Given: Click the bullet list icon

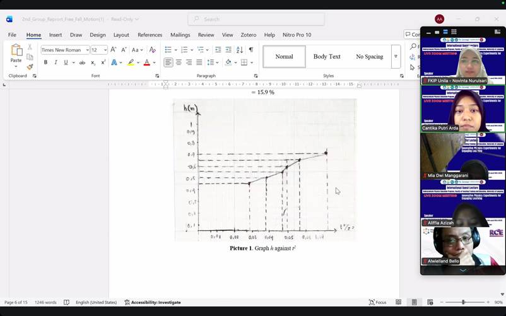Looking at the screenshot, I should point(168,50).
